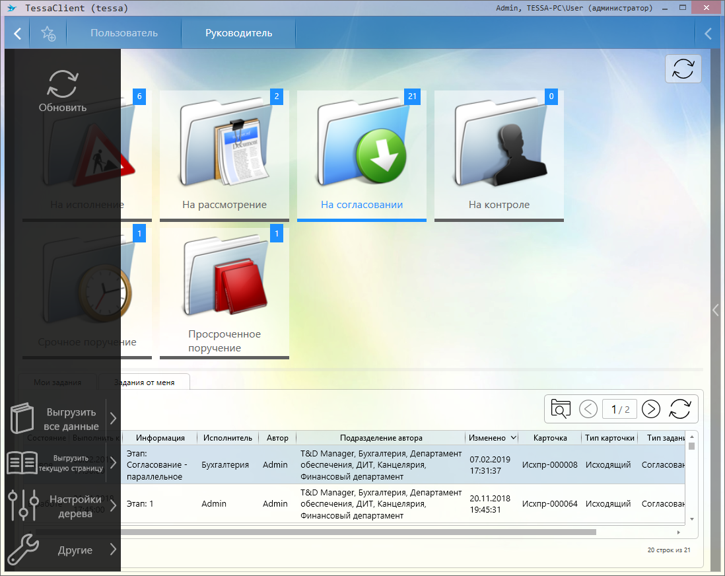The height and width of the screenshot is (576, 725).
Task: Click the Другие wrench icon
Action: tap(22, 550)
